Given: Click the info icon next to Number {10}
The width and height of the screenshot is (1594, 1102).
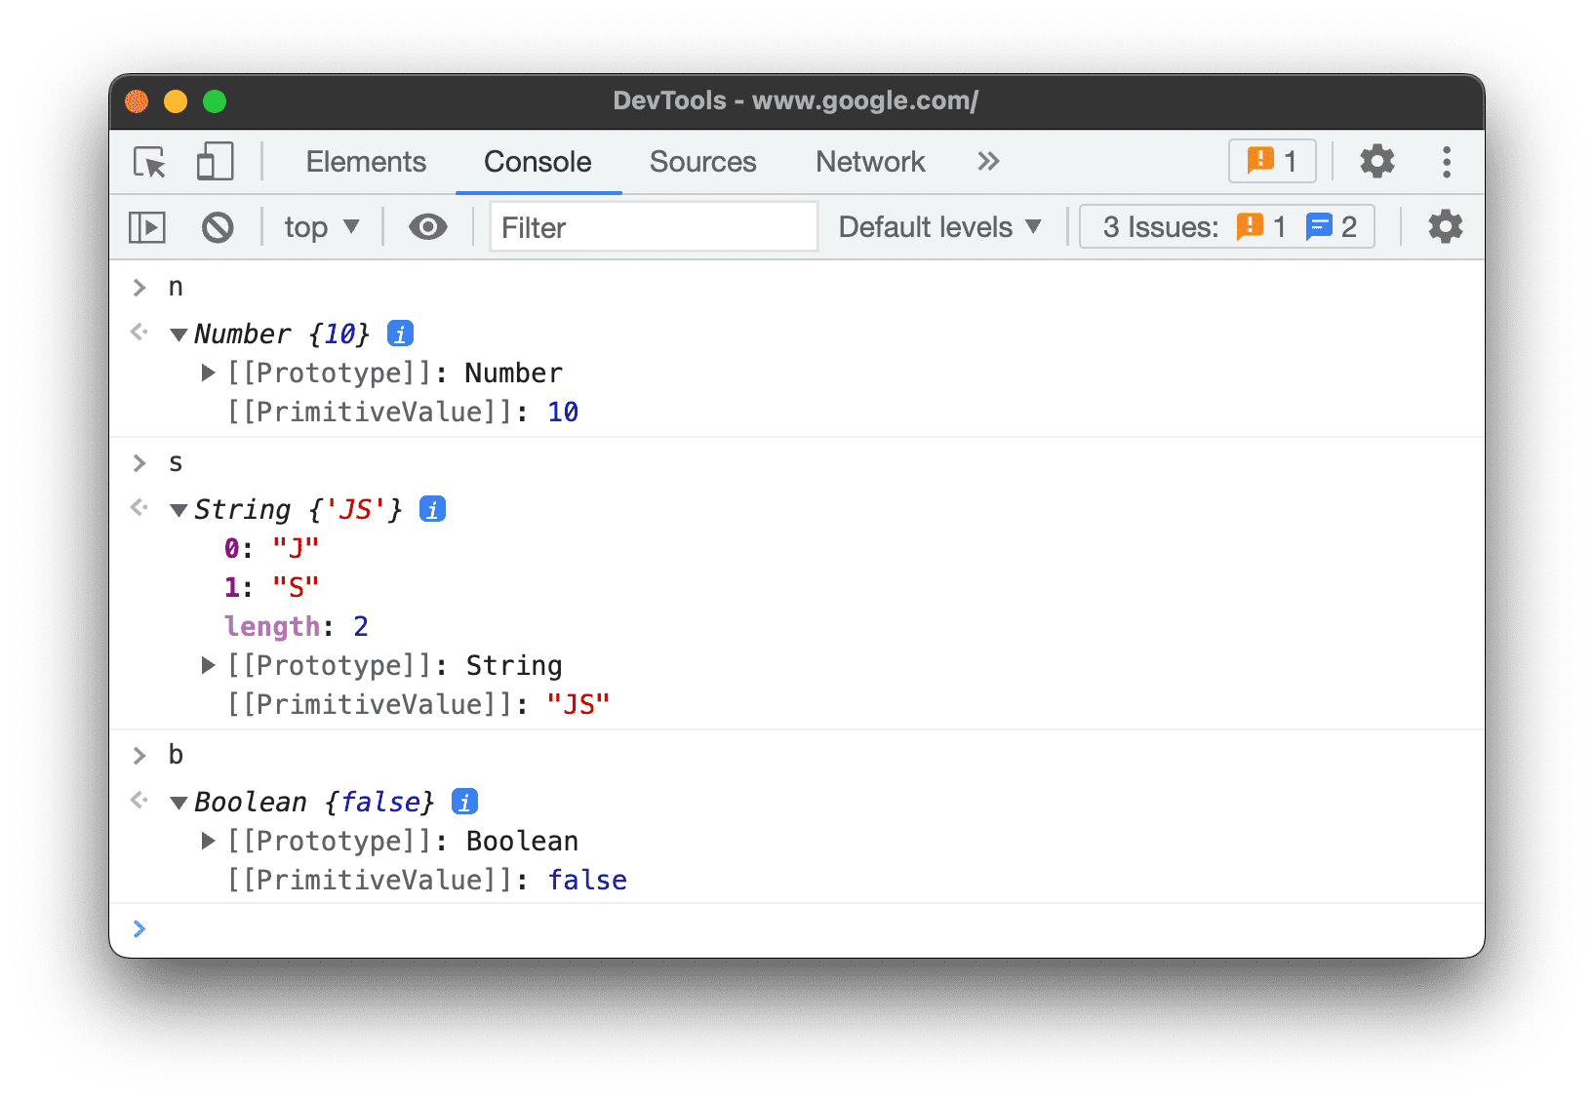Looking at the screenshot, I should 400,334.
